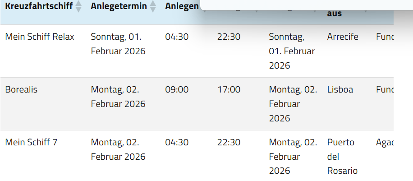Click 04:30 arrival time of Mein Schiff Relax
This screenshot has height=181, width=413.
click(x=177, y=37)
